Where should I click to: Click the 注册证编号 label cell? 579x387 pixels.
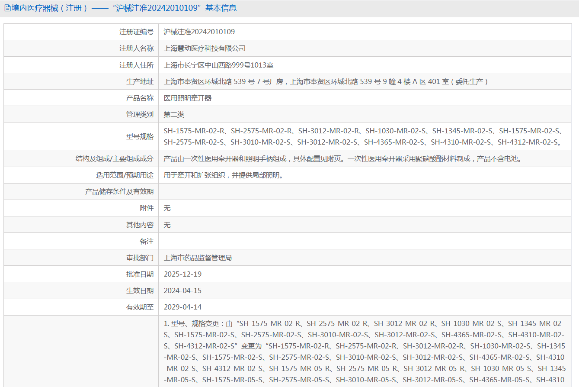coord(81,32)
